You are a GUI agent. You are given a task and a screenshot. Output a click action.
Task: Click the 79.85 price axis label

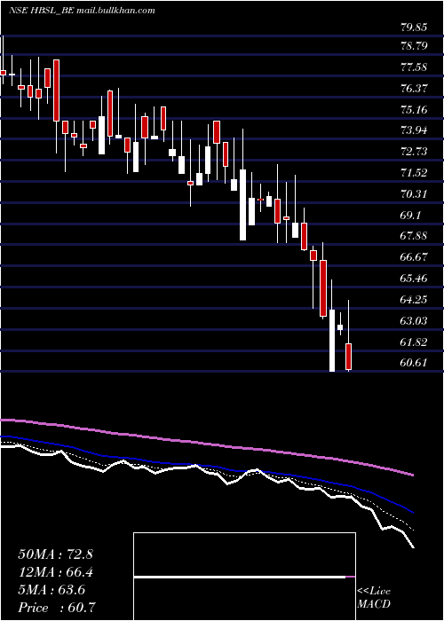(414, 28)
